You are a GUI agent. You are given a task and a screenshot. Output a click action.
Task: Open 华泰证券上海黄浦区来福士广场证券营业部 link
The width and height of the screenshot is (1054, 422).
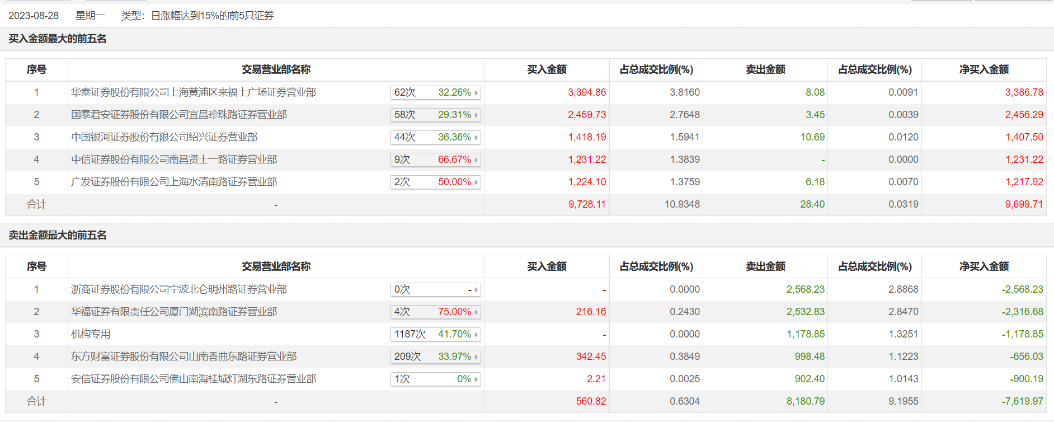click(x=194, y=92)
